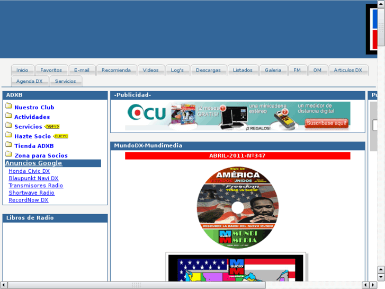Open the Inicio tab
This screenshot has width=385, height=289.
tap(22, 70)
